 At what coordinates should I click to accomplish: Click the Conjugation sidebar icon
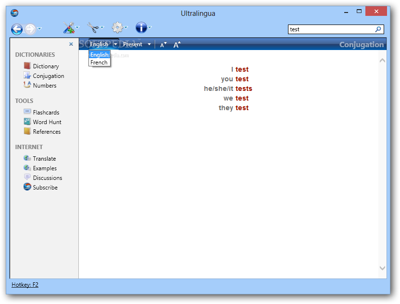coord(27,76)
